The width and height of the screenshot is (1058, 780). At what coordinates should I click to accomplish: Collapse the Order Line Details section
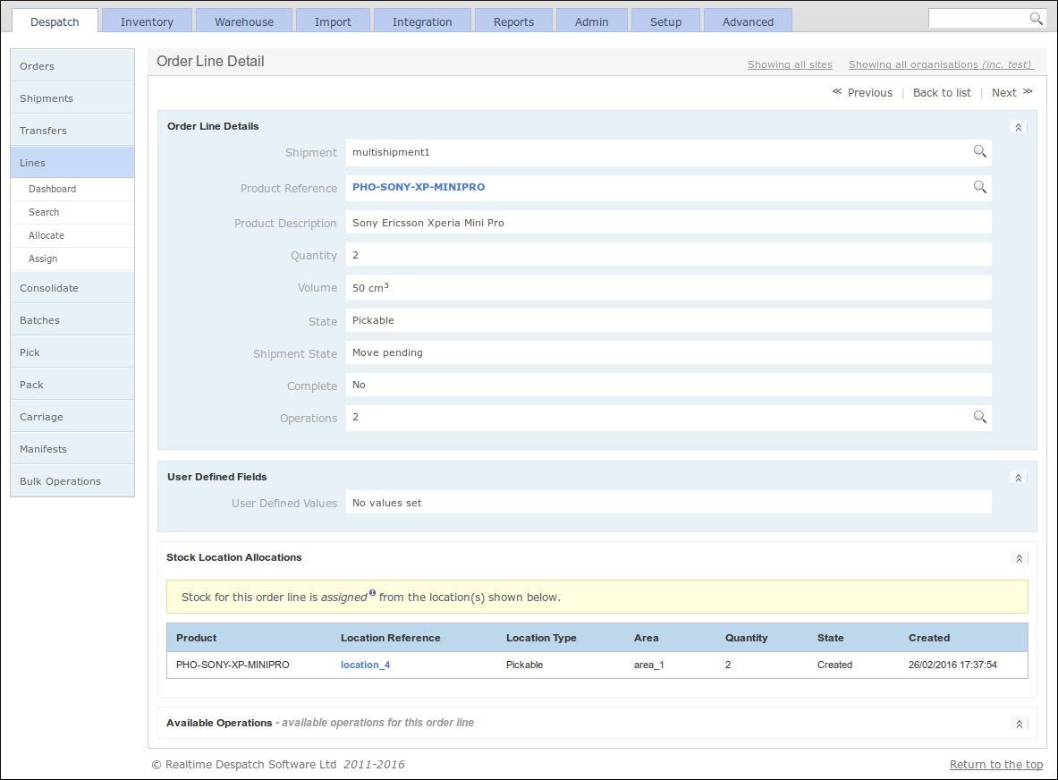1018,127
